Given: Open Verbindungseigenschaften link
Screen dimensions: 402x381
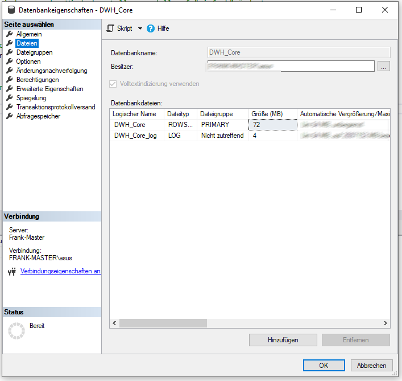Looking at the screenshot, I should (60, 271).
